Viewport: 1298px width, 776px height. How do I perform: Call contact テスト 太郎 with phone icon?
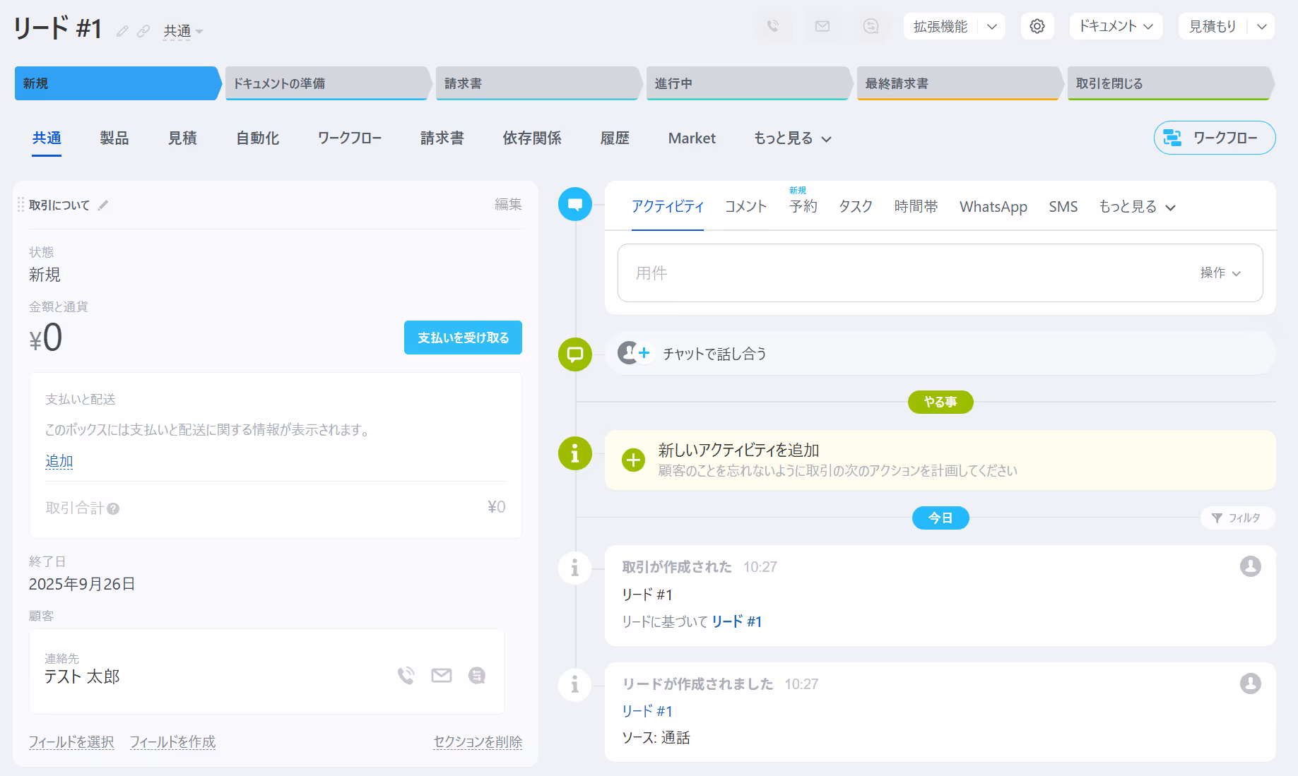pos(406,676)
